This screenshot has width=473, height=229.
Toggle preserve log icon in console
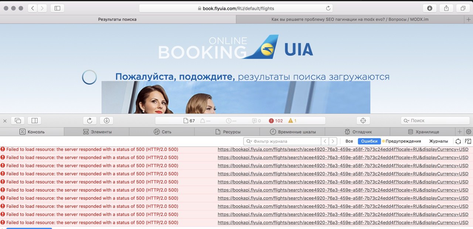[458, 141]
